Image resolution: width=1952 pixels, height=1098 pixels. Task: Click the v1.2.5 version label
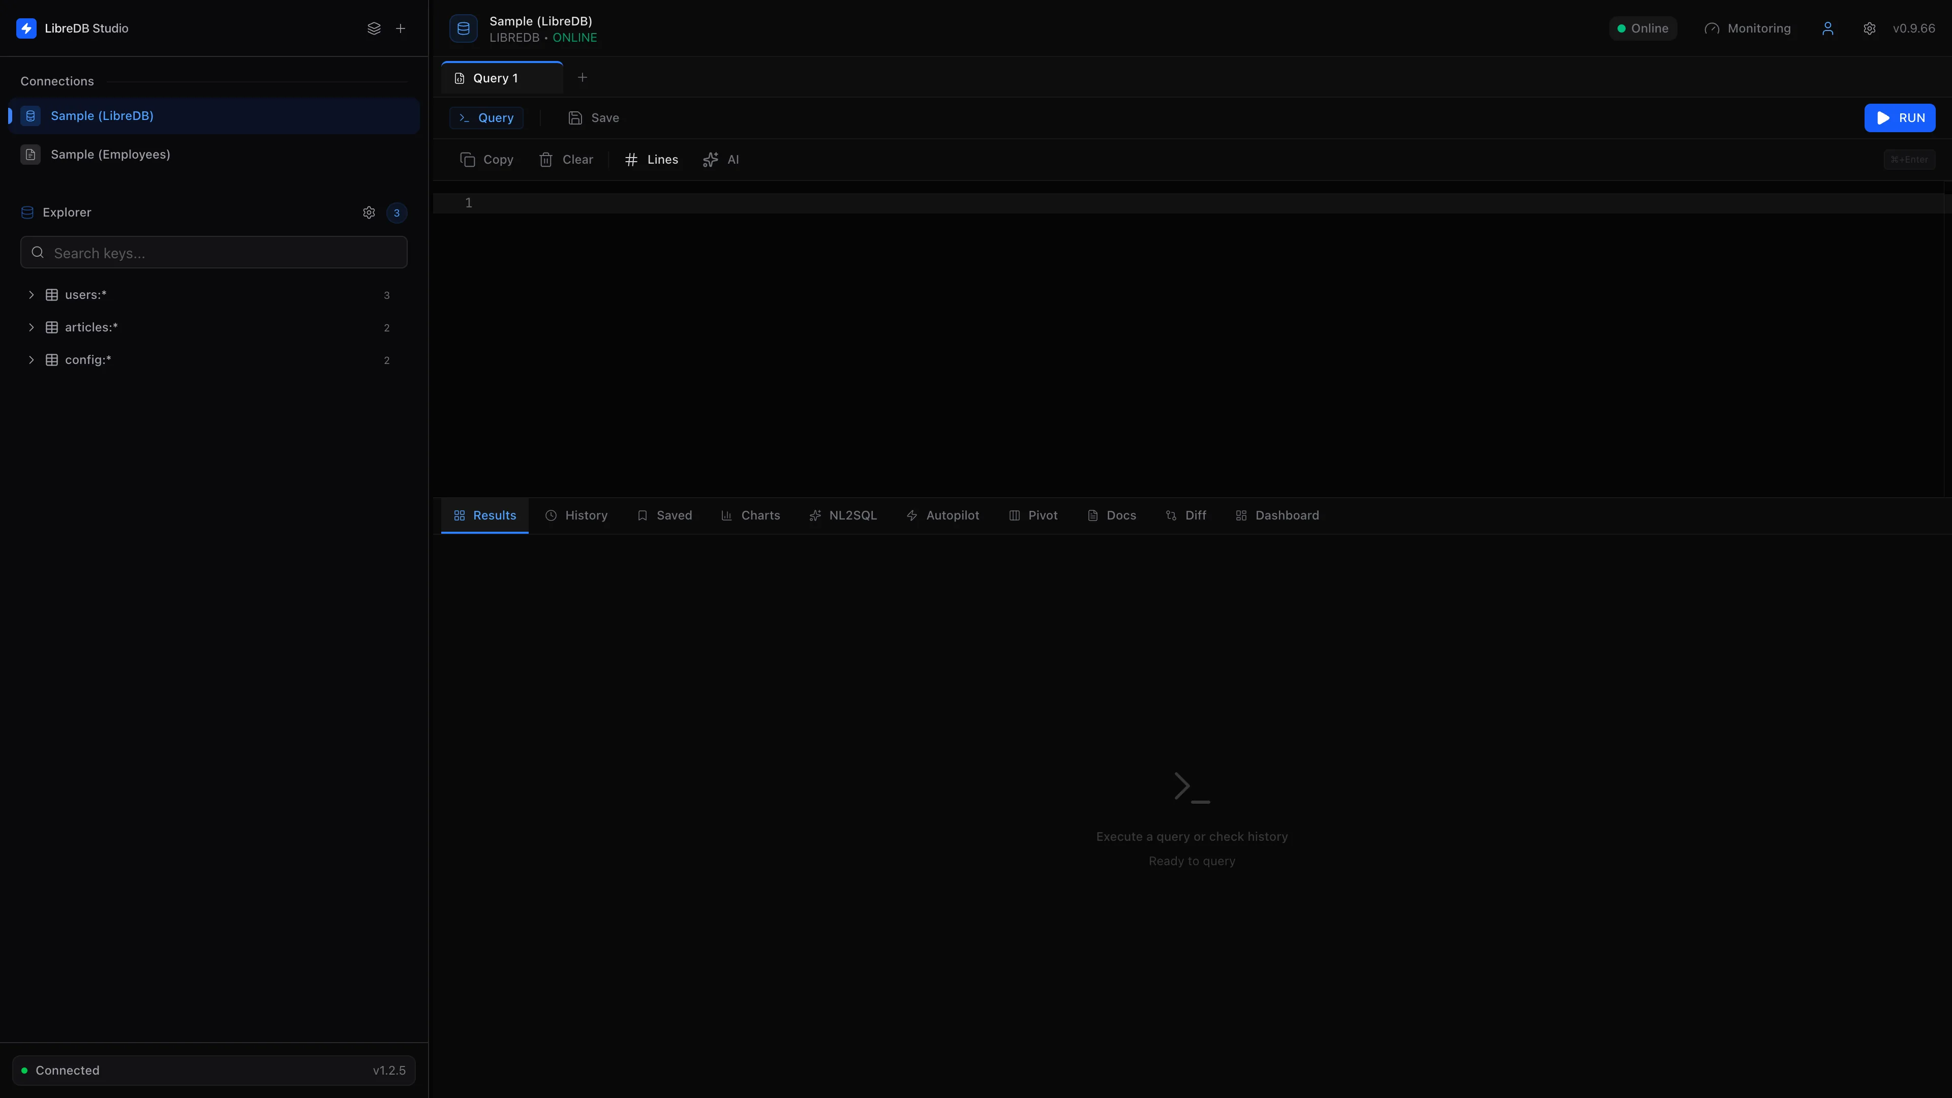(x=389, y=1070)
